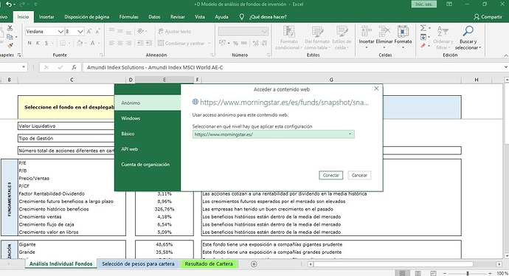Screen dimensions: 509x276
Task: Switch to Resultado de Cartera sheet
Action: (x=209, y=264)
